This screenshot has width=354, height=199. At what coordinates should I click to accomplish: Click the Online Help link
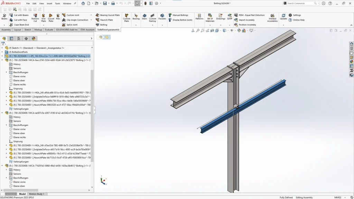[x=299, y=20]
